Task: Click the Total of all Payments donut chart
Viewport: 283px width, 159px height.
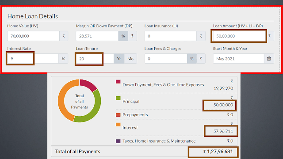Action: (x=80, y=101)
